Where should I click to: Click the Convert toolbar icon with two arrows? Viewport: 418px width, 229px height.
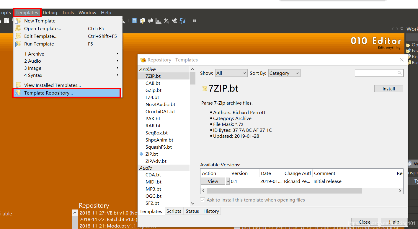(x=151, y=21)
